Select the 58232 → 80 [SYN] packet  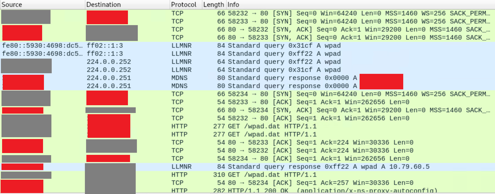[299, 13]
